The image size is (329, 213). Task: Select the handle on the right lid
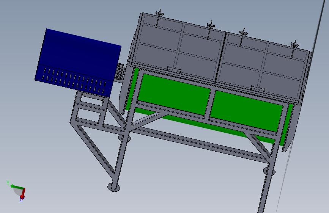pyautogui.click(x=258, y=89)
